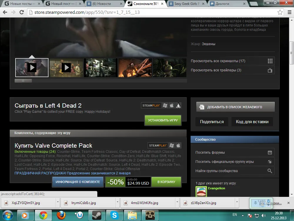Click the browser Back arrow
The height and width of the screenshot is (221, 294).
tap(5, 12)
